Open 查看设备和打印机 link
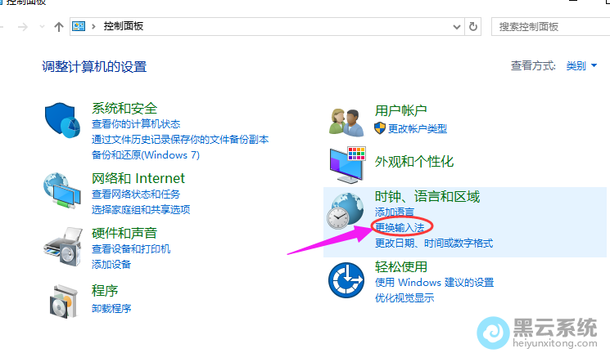 (x=131, y=248)
